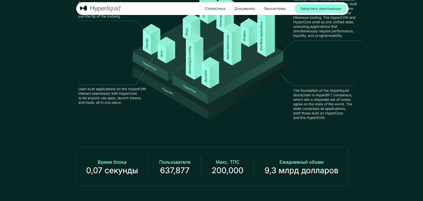Select the Borrowing & Lending block
This screenshot has width=423, height=201.
(194, 56)
